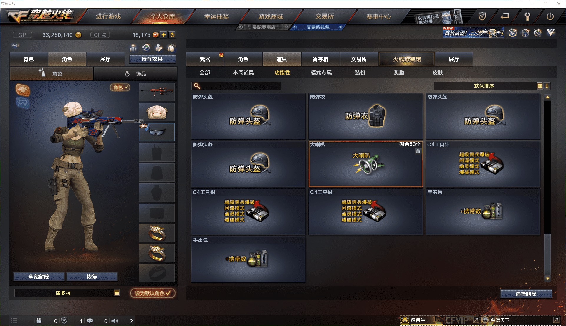The image size is (566, 326).
Task: Toggle 设为默认角色 default character checkbox
Action: (153, 293)
